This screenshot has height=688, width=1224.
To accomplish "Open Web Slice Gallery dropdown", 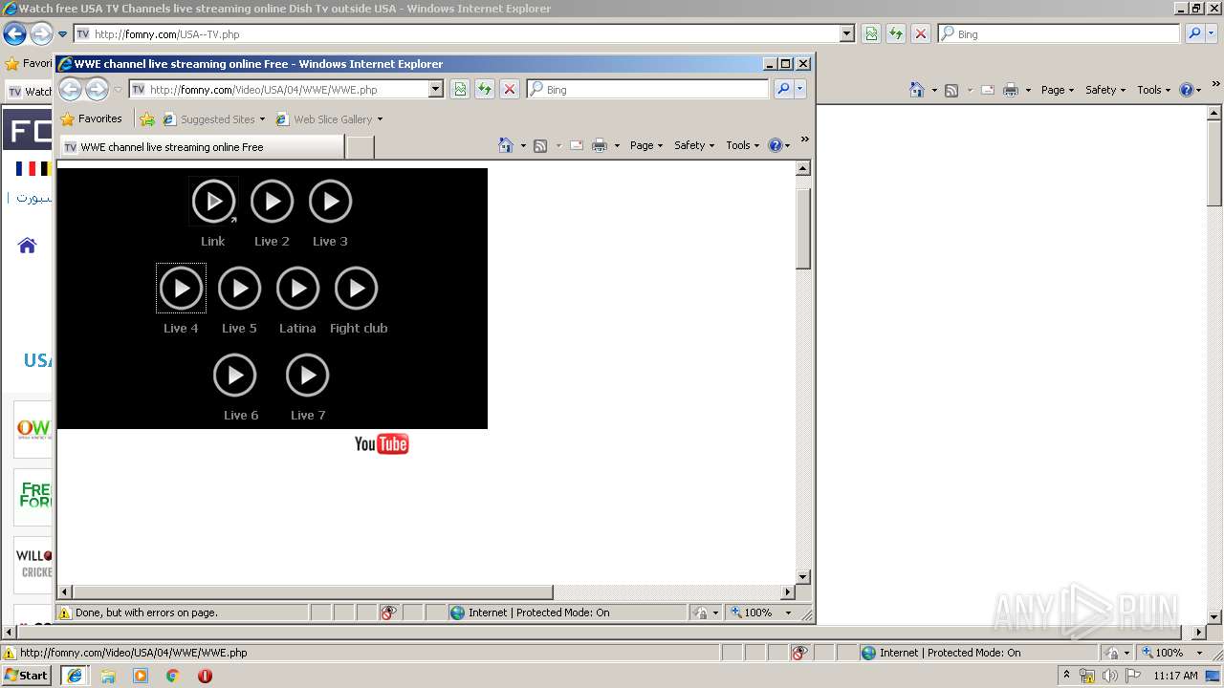I will point(329,119).
